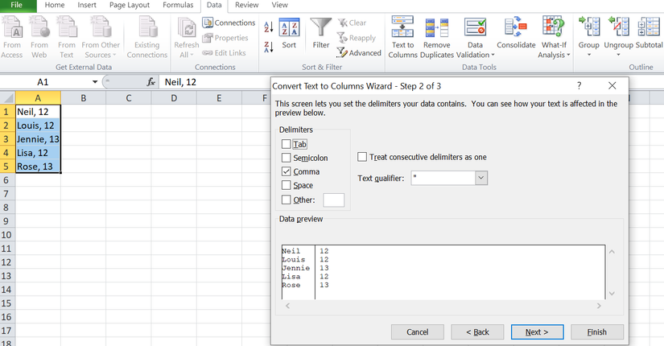Open the File tab
The image size is (664, 346).
pyautogui.click(x=17, y=5)
